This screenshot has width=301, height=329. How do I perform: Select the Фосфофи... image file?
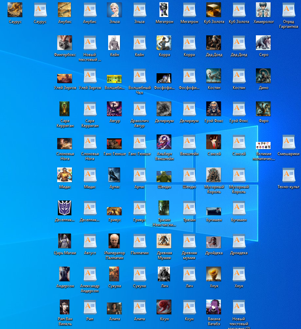(x=164, y=78)
